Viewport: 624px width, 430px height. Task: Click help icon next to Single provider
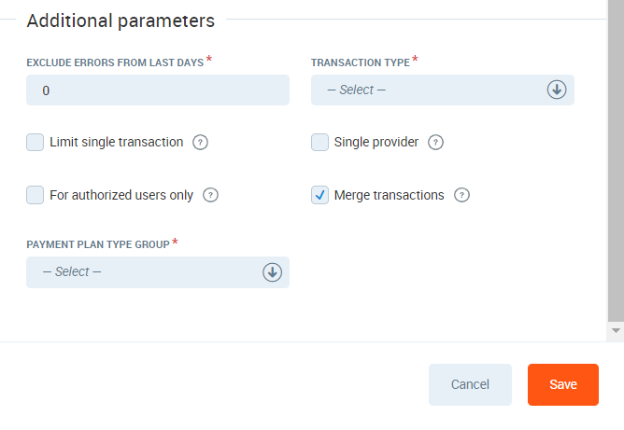pos(435,143)
